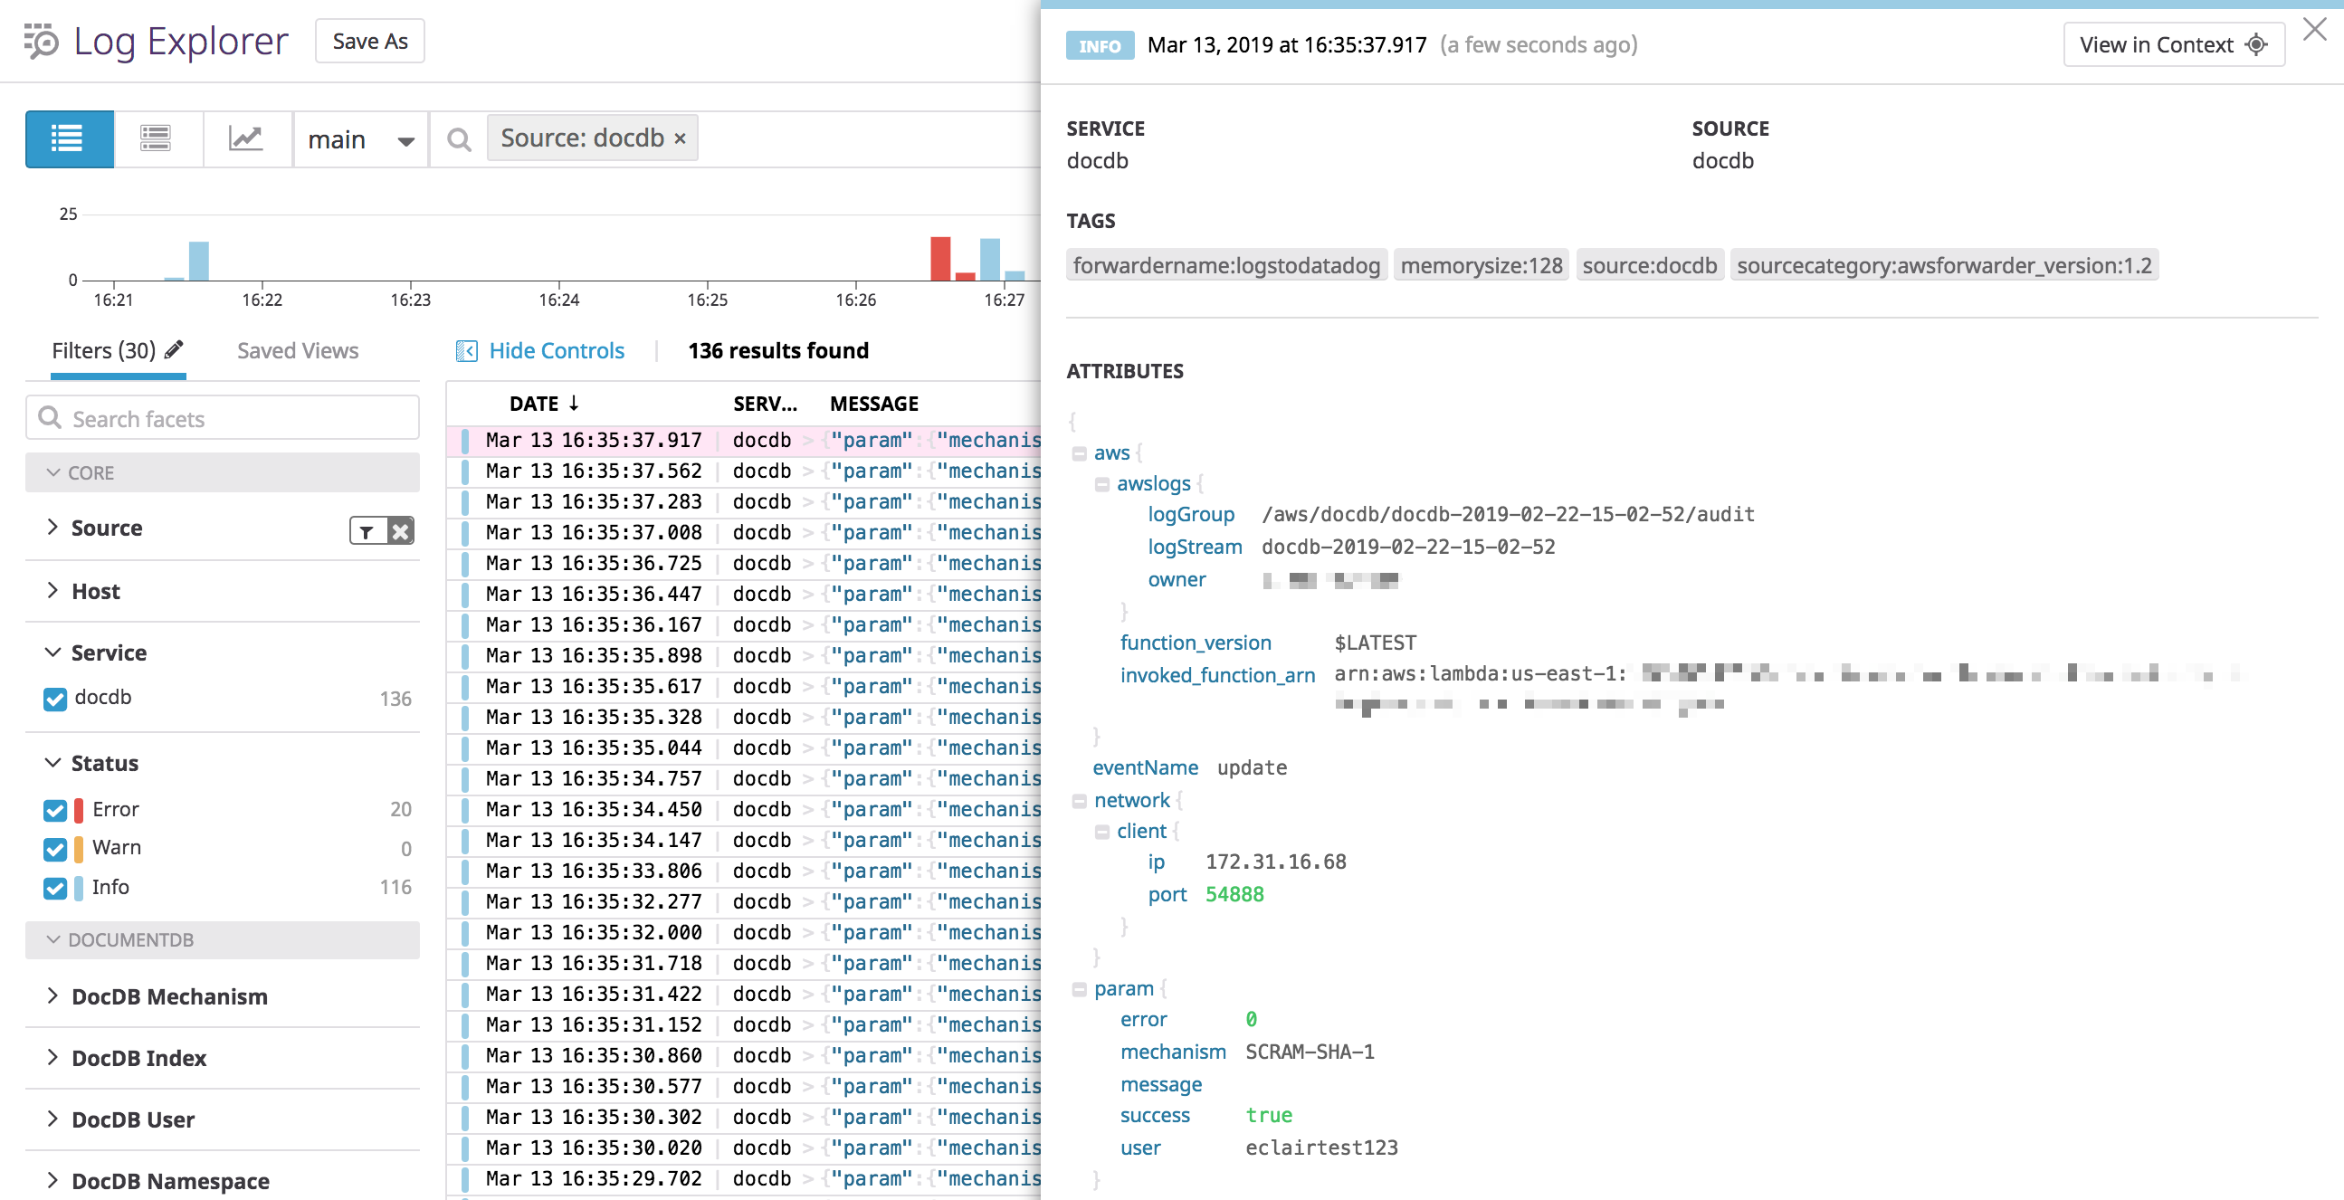Switch to the aggregated log view icon

(x=157, y=138)
